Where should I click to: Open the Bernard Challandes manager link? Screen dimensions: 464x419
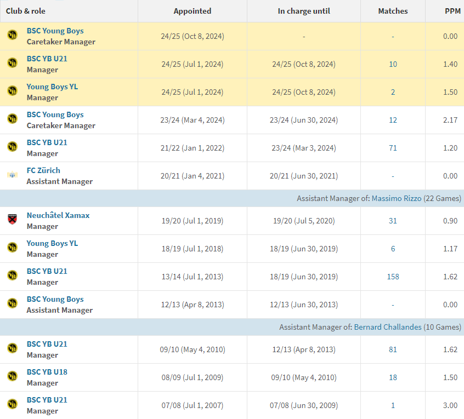point(388,327)
